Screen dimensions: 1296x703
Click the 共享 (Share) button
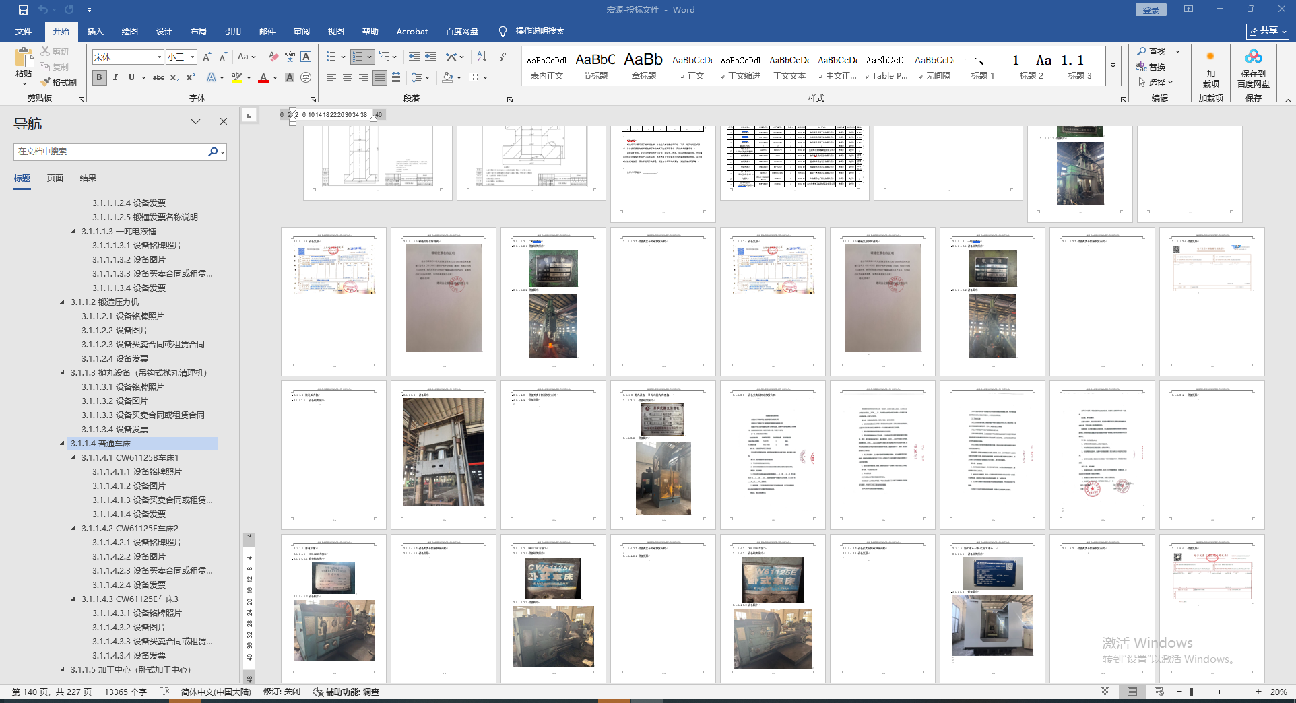coord(1268,31)
